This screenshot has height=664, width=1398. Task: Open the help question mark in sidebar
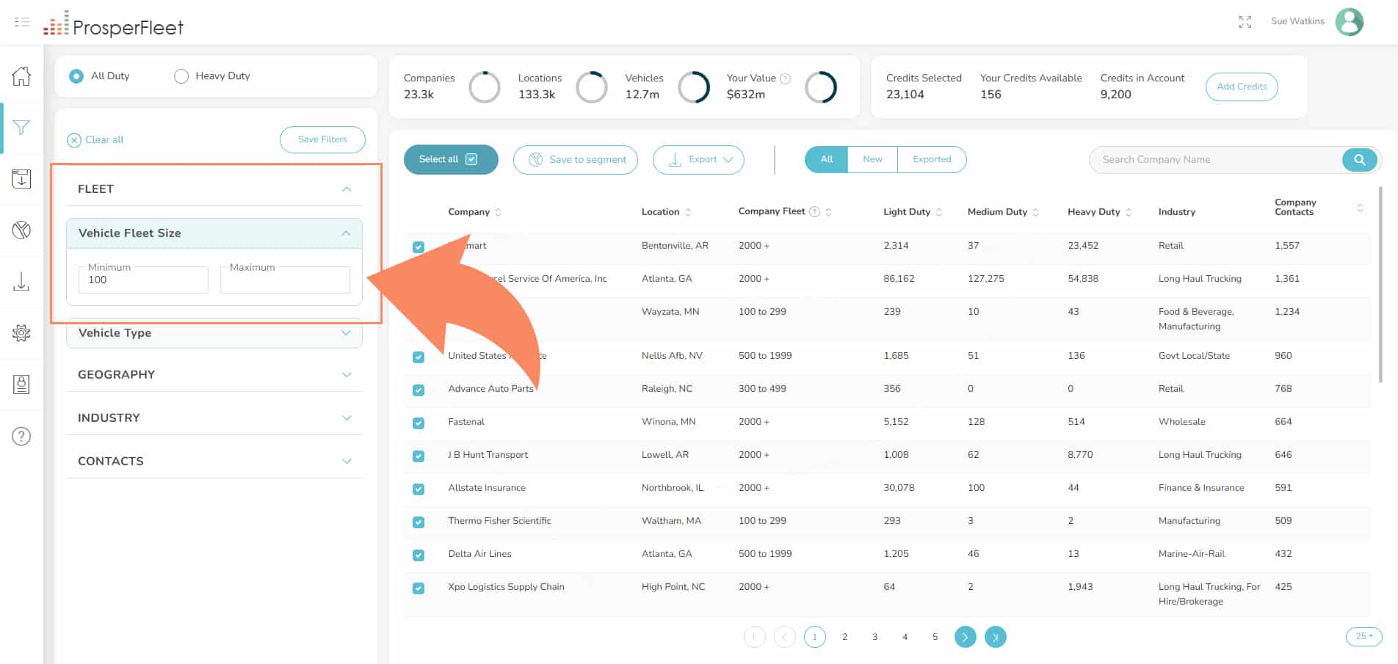[21, 437]
